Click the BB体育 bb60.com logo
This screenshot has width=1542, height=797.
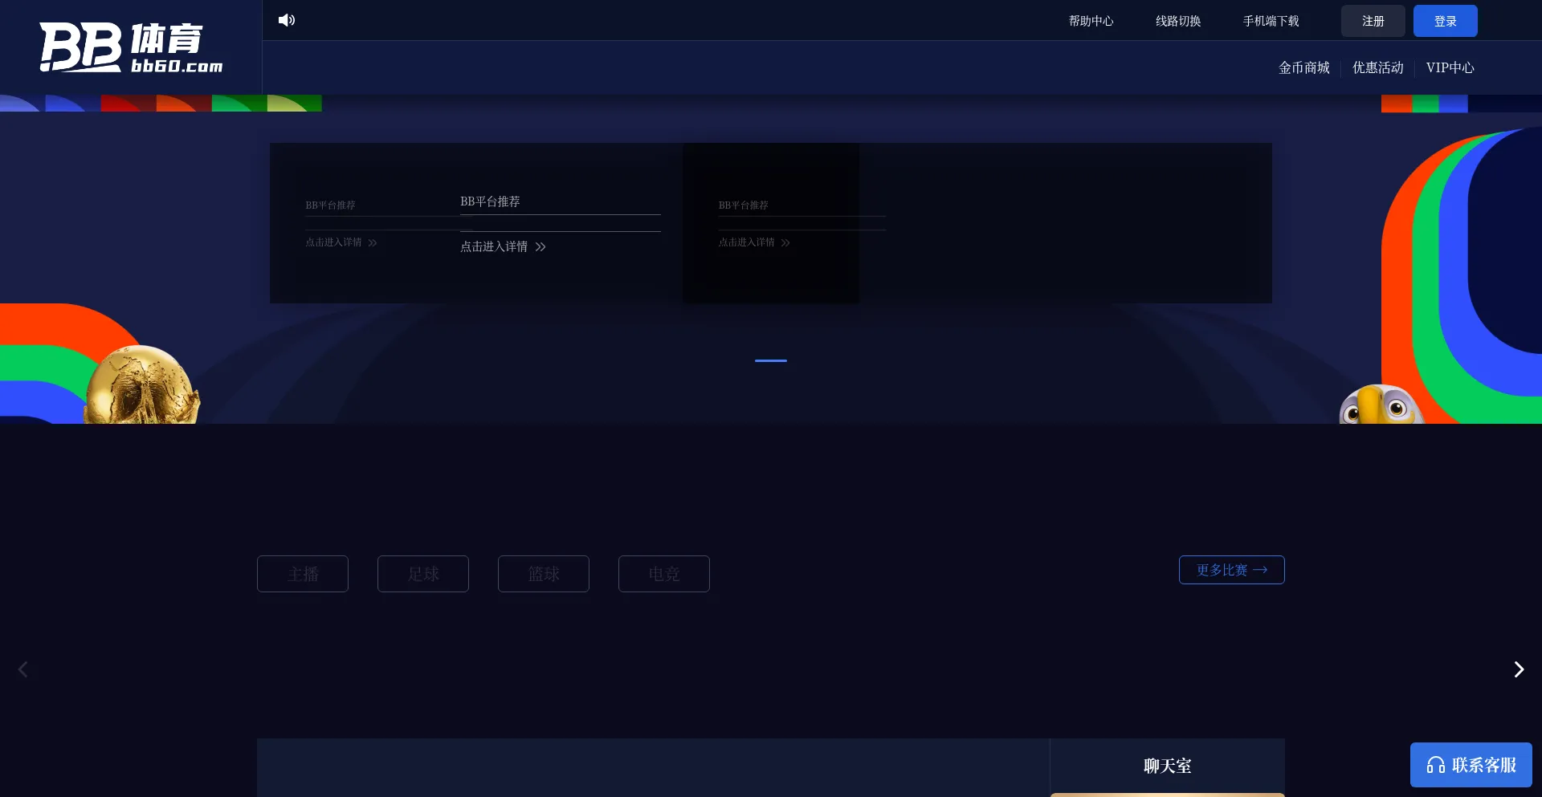(x=132, y=47)
